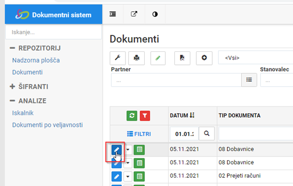
Task: Open the FILTRI link
Action: tap(139, 134)
